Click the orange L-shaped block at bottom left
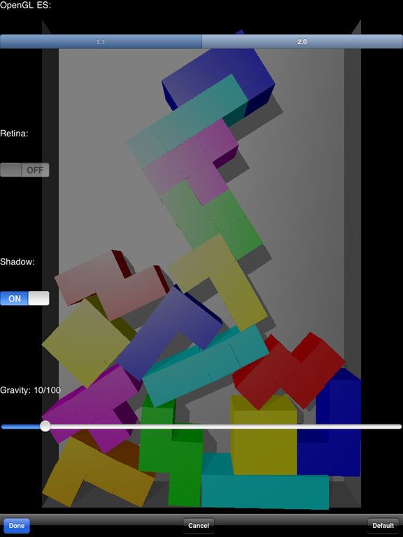Screen dimensions: 403x537 click(98, 471)
